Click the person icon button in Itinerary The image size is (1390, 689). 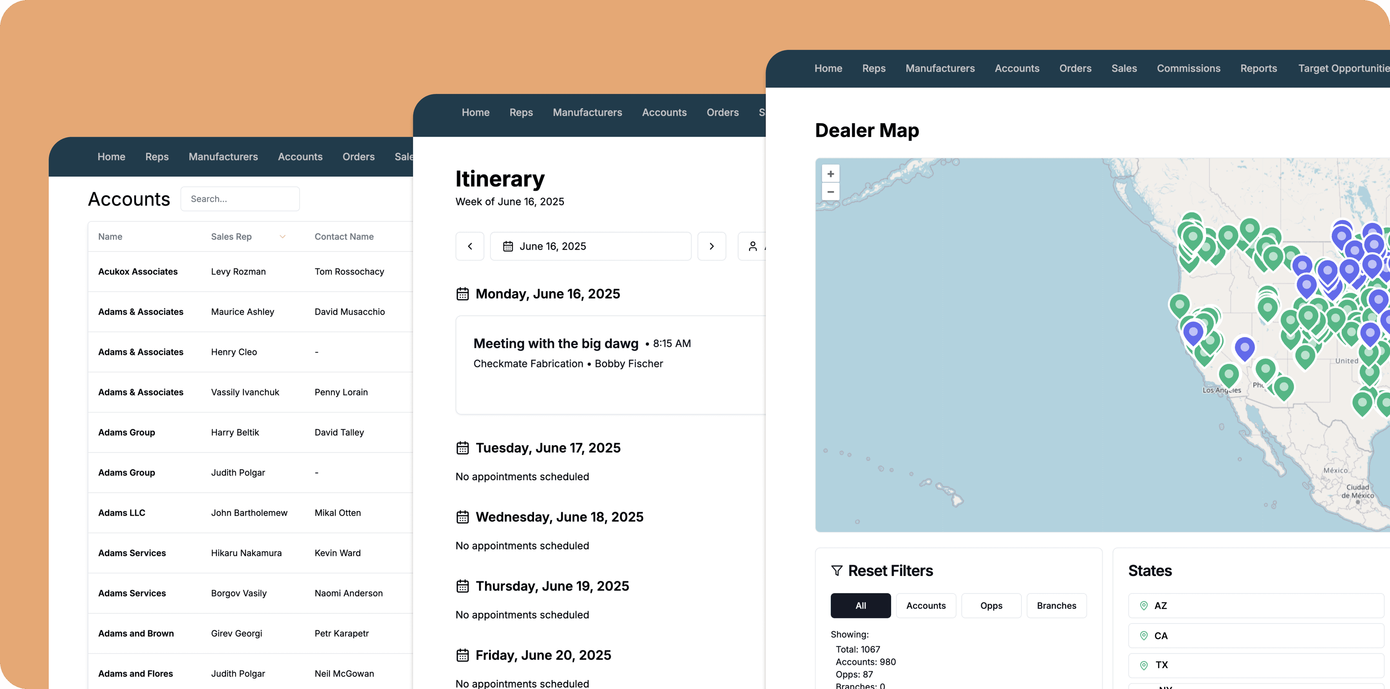click(x=752, y=246)
